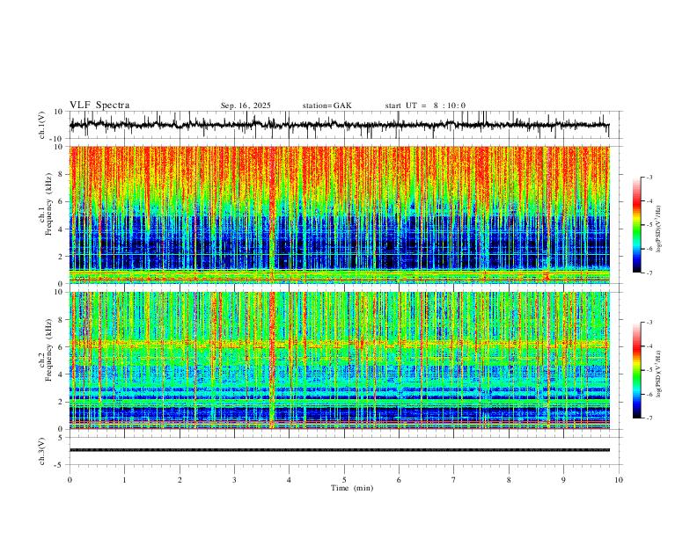This screenshot has height=538, width=697.
Task: Click inside the ch.1 spectrogram panel
Action: point(339,214)
